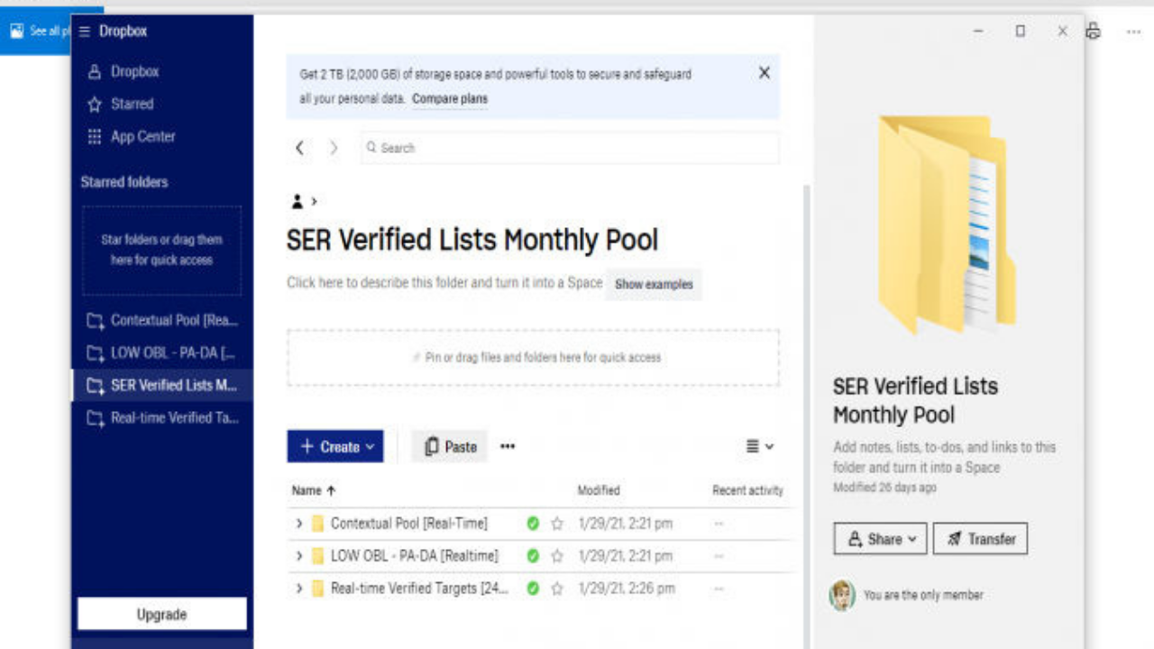Star the Real-time Verified Targets folder

[x=556, y=589]
